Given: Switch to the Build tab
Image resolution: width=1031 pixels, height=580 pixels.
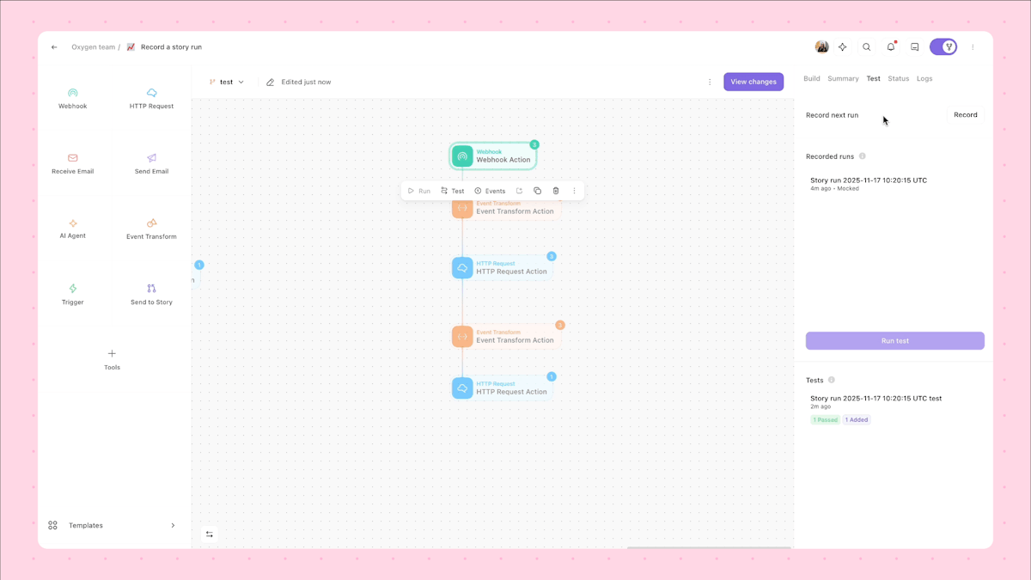Looking at the screenshot, I should coord(812,78).
